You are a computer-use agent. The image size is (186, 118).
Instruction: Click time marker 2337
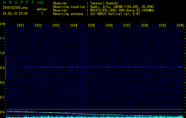pyautogui.click(x=127, y=25)
